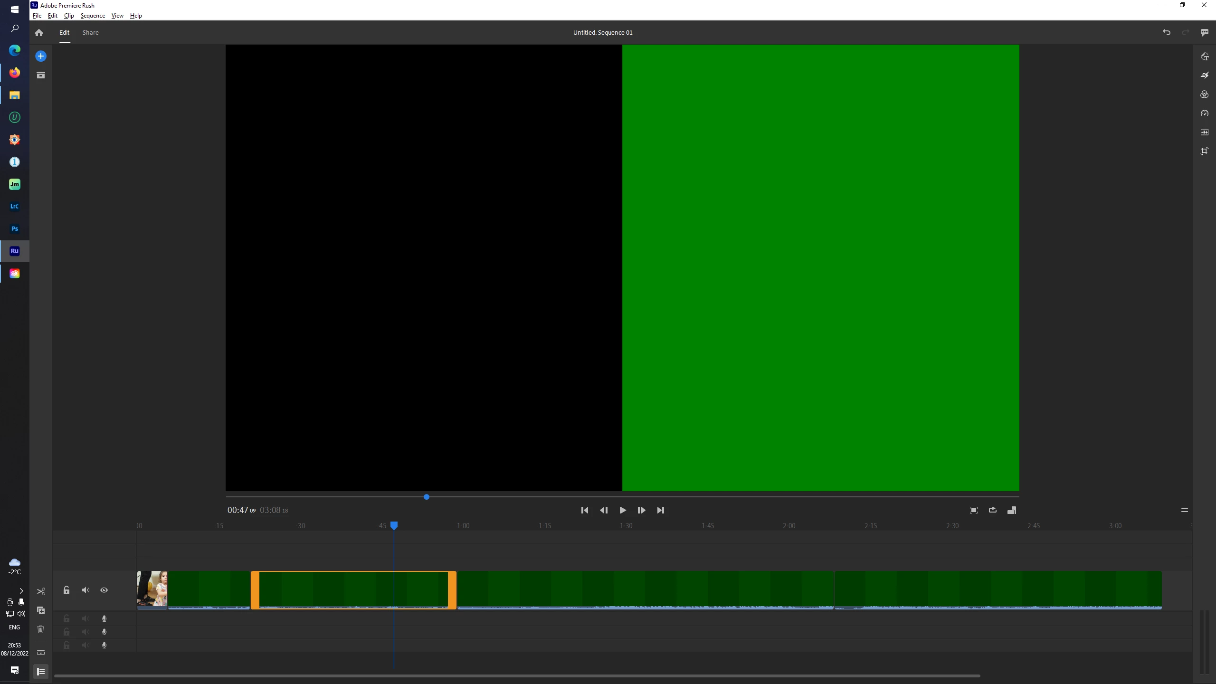Open the Sequence menu
The image size is (1216, 684).
[x=93, y=16]
